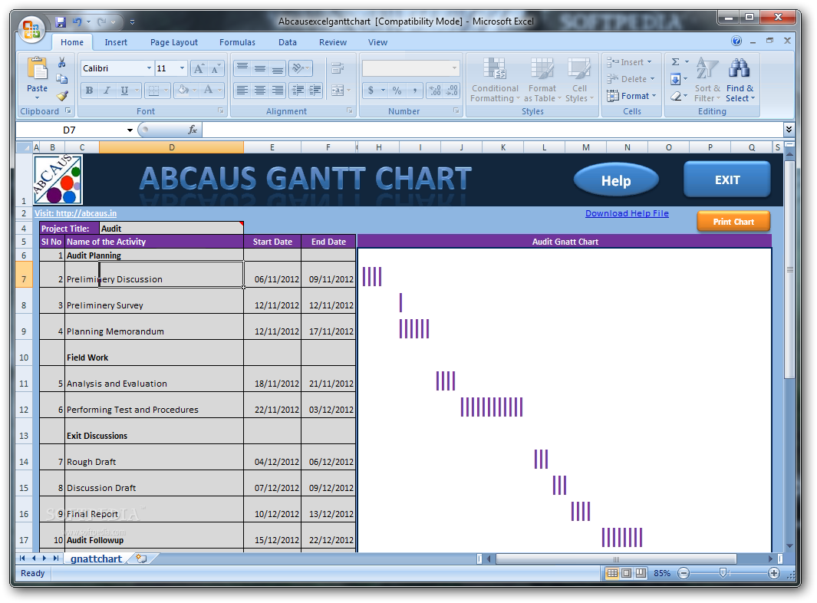Click the zoom slider handle
This screenshot has height=603, width=817.
[723, 573]
